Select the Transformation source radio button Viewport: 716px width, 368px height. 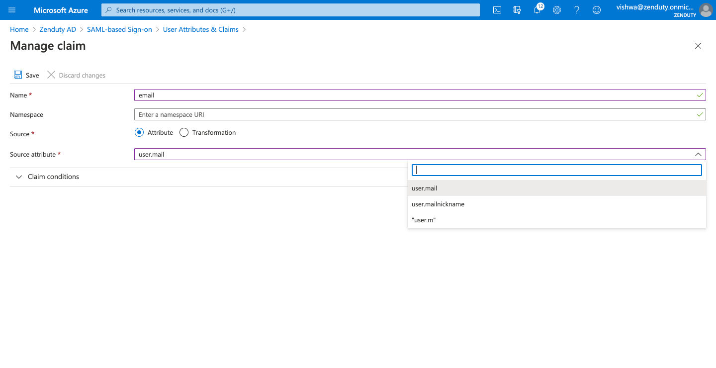[x=184, y=132]
